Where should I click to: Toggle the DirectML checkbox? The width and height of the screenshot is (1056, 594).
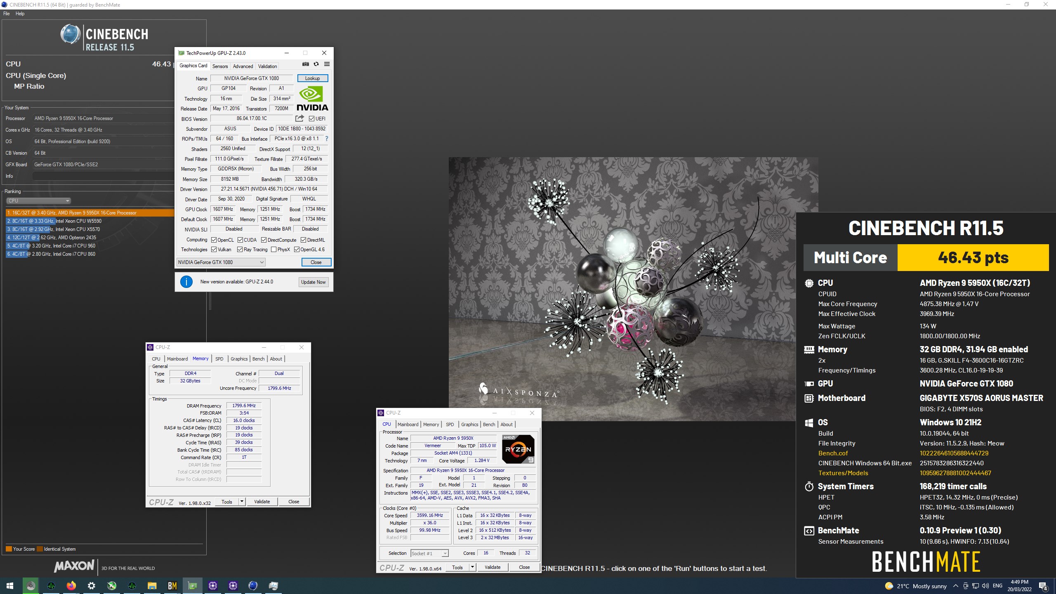(303, 240)
